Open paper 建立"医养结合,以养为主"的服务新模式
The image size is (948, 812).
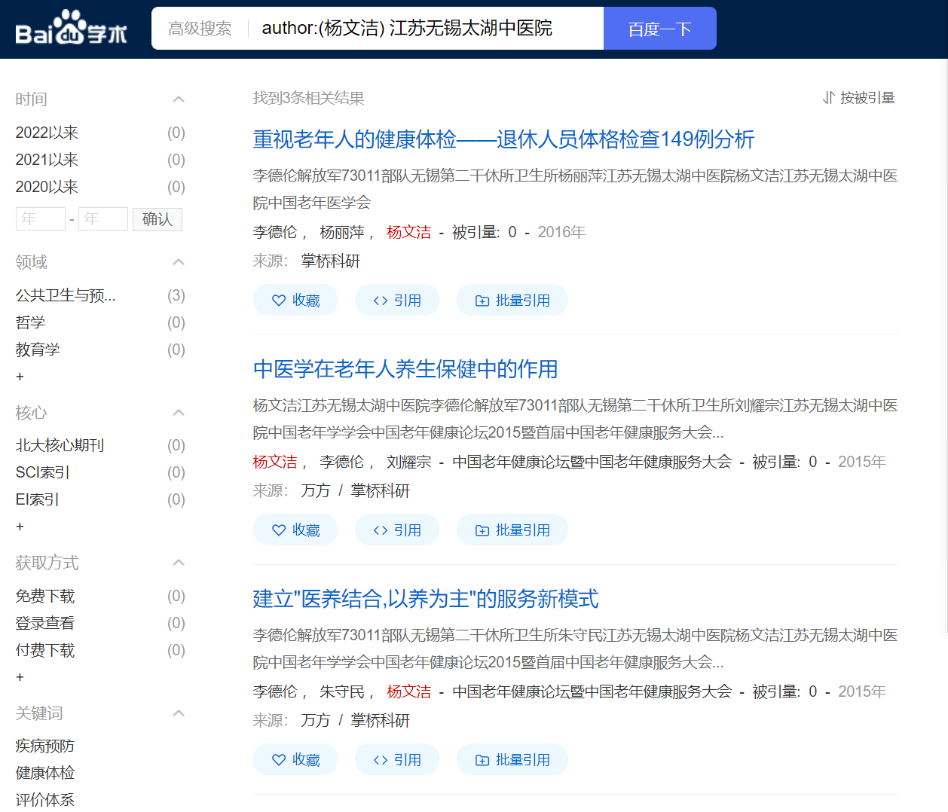click(x=426, y=599)
